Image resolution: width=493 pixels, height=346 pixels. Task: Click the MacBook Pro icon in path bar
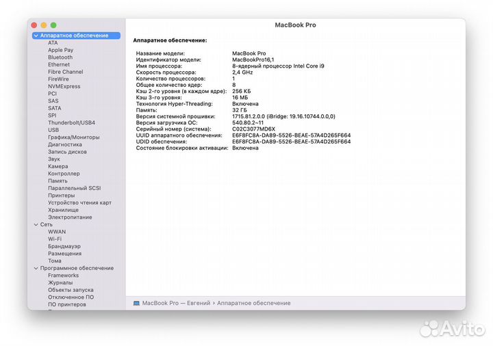tap(136, 303)
